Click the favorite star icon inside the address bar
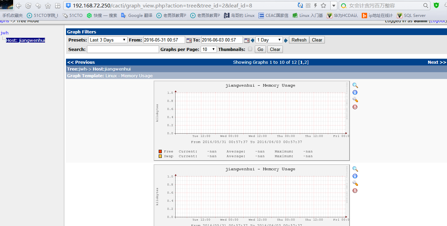This screenshot has width=447, height=226. click(x=323, y=5)
